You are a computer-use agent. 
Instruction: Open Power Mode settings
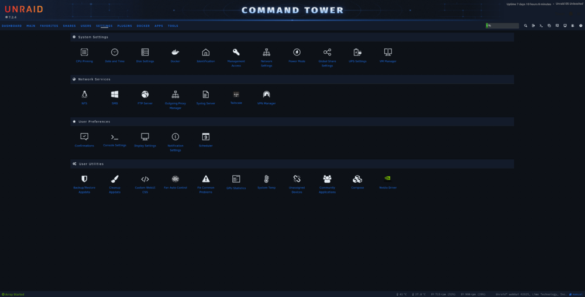pyautogui.click(x=297, y=55)
